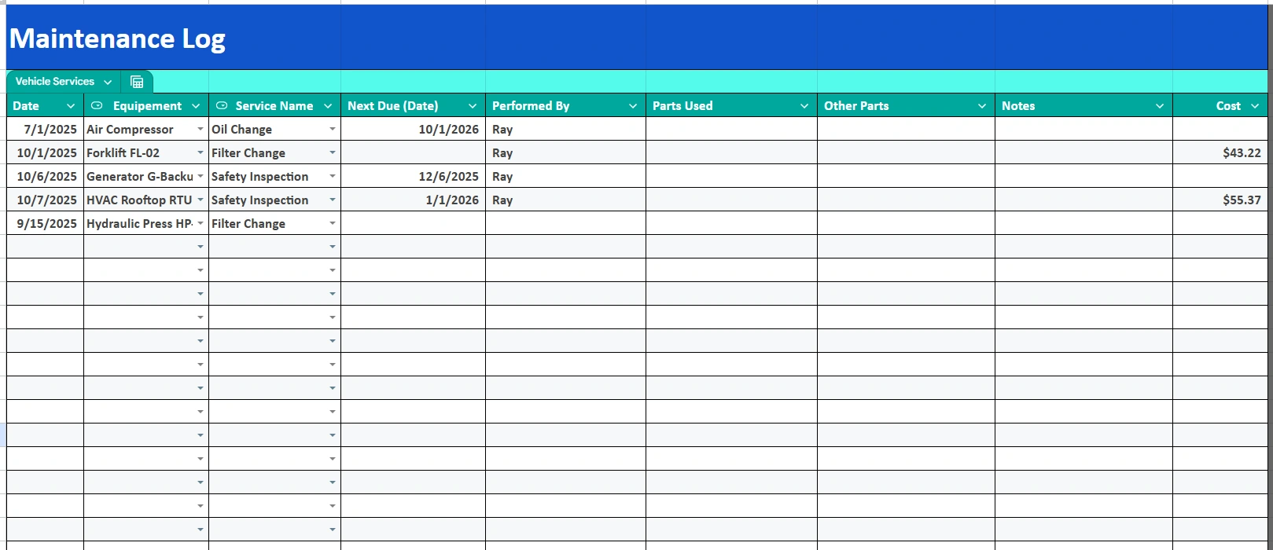The height and width of the screenshot is (550, 1273).
Task: Open the Service Name column header arrow
Action: pyautogui.click(x=328, y=106)
